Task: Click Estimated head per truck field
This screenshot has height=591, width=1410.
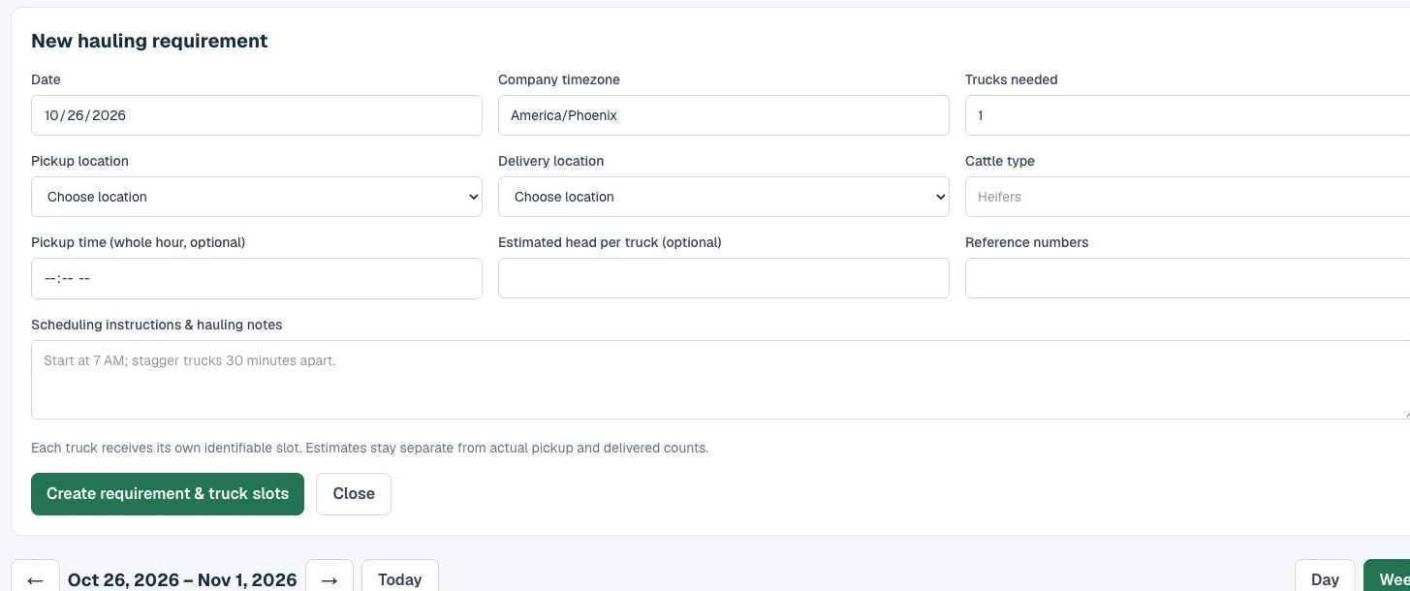Action: pyautogui.click(x=723, y=278)
